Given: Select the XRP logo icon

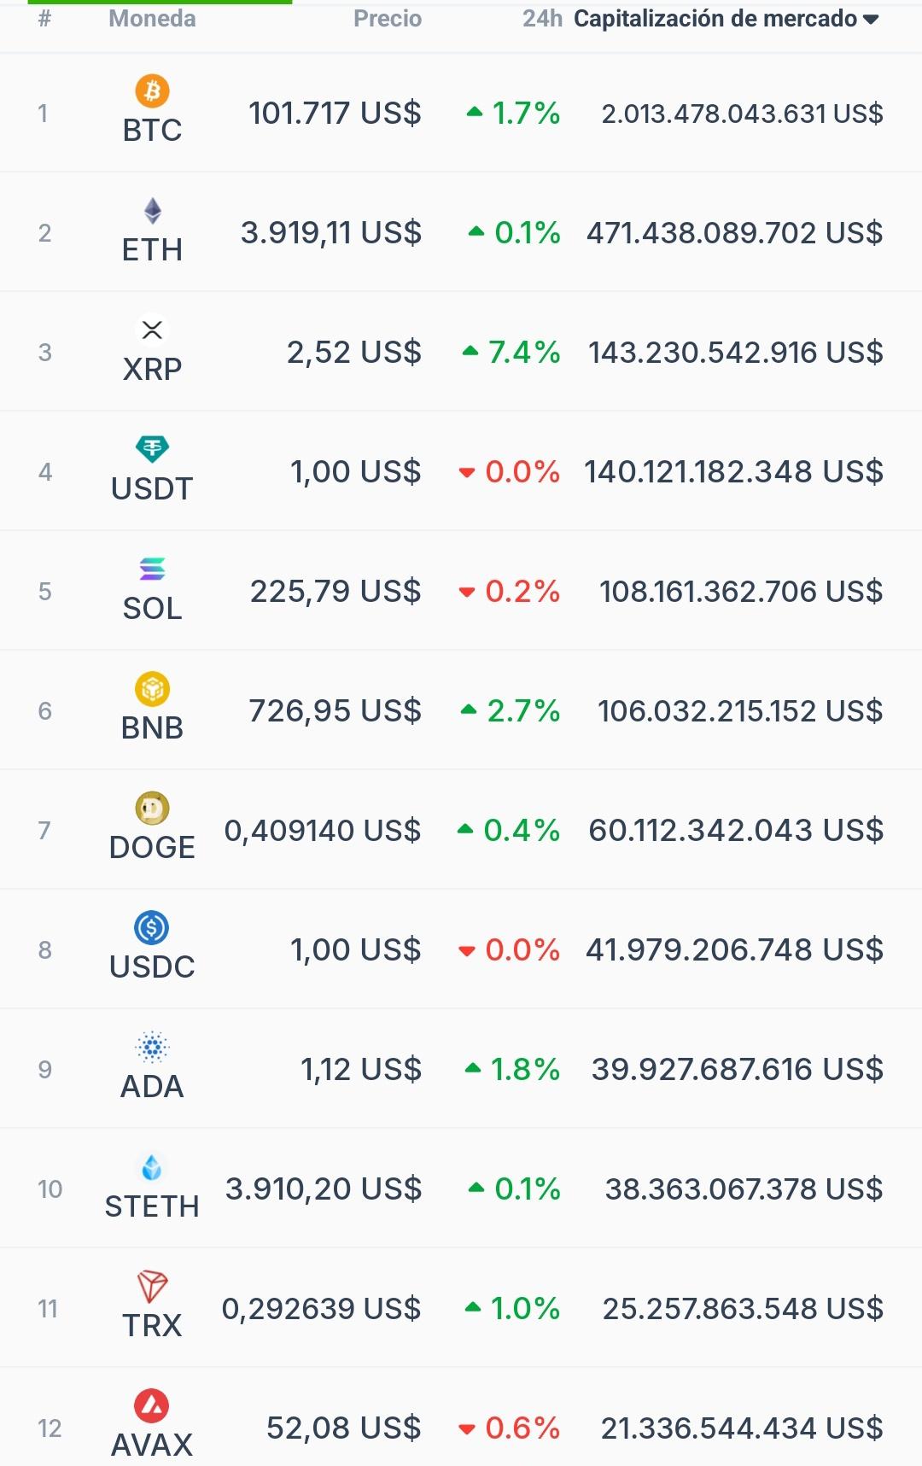Looking at the screenshot, I should point(152,330).
